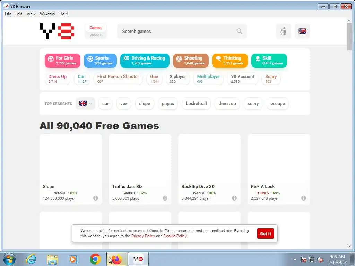Open the For Girls category
The image size is (355, 266).
tap(62, 60)
